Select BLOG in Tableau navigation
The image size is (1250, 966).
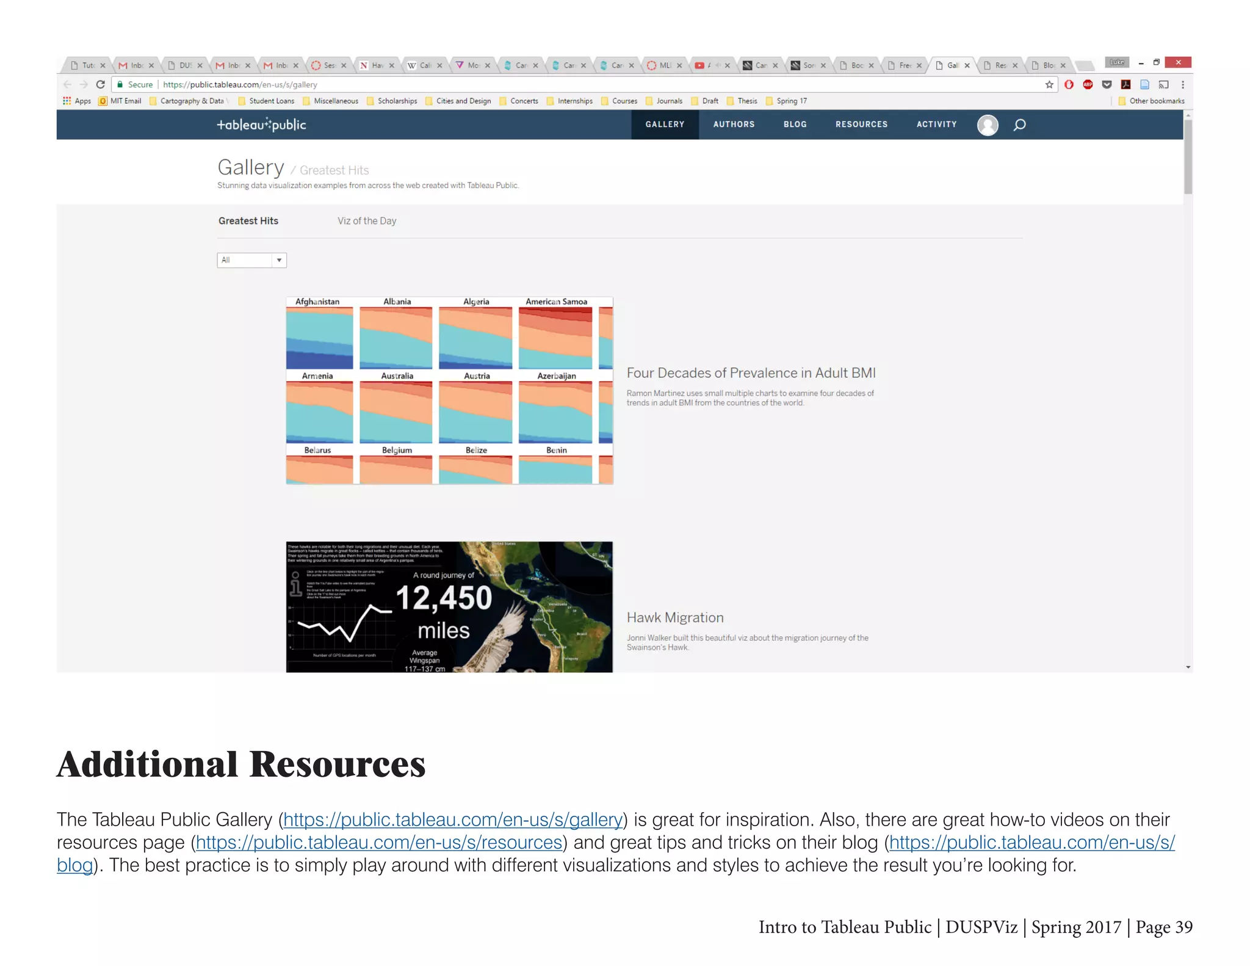(795, 125)
